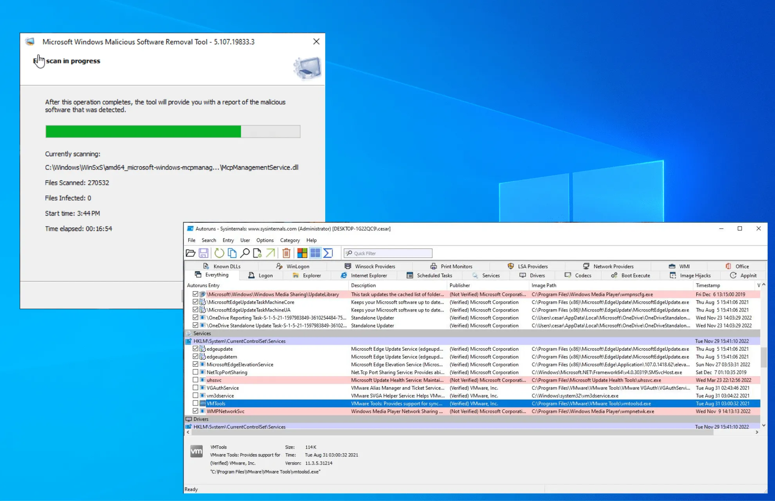Switch to the WinLogon tab
The image size is (775, 501).
coord(293,267)
